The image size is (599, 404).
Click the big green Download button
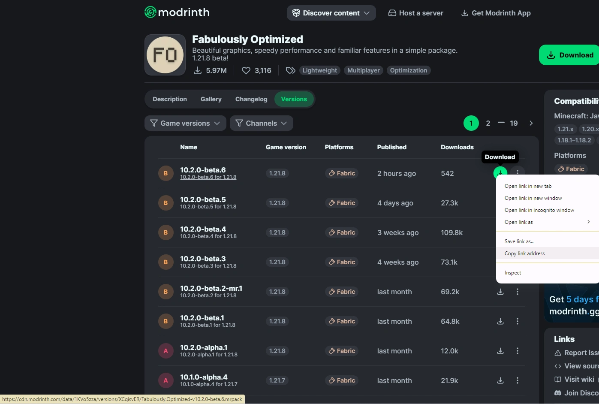[569, 55]
